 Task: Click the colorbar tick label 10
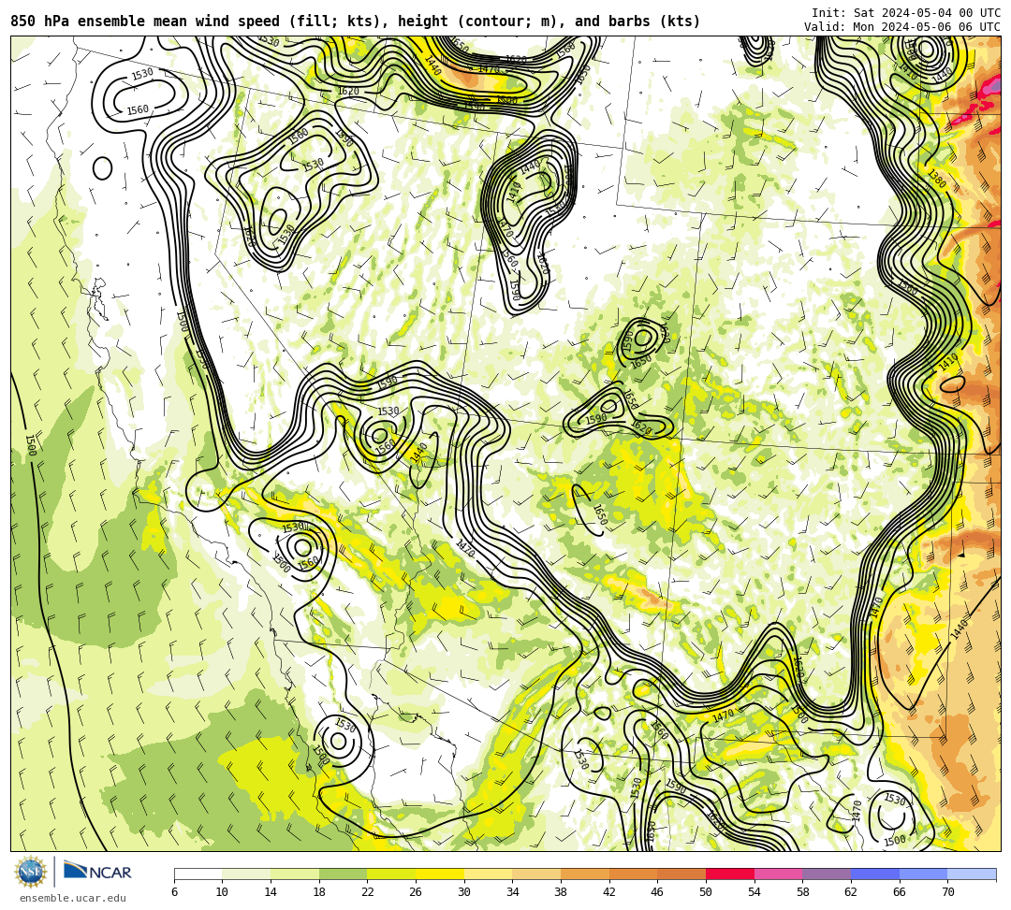[223, 892]
